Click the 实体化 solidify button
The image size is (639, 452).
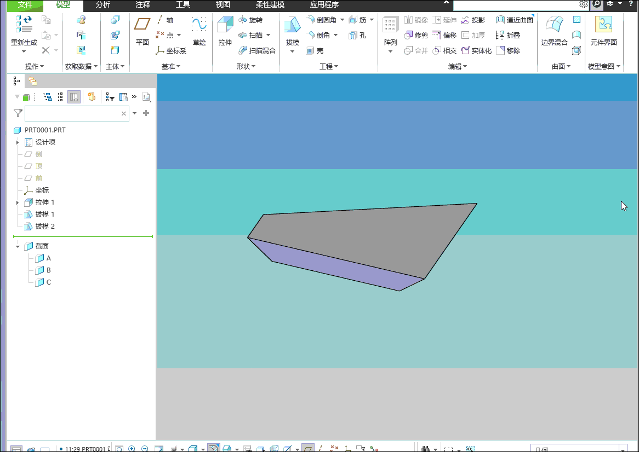(x=476, y=51)
